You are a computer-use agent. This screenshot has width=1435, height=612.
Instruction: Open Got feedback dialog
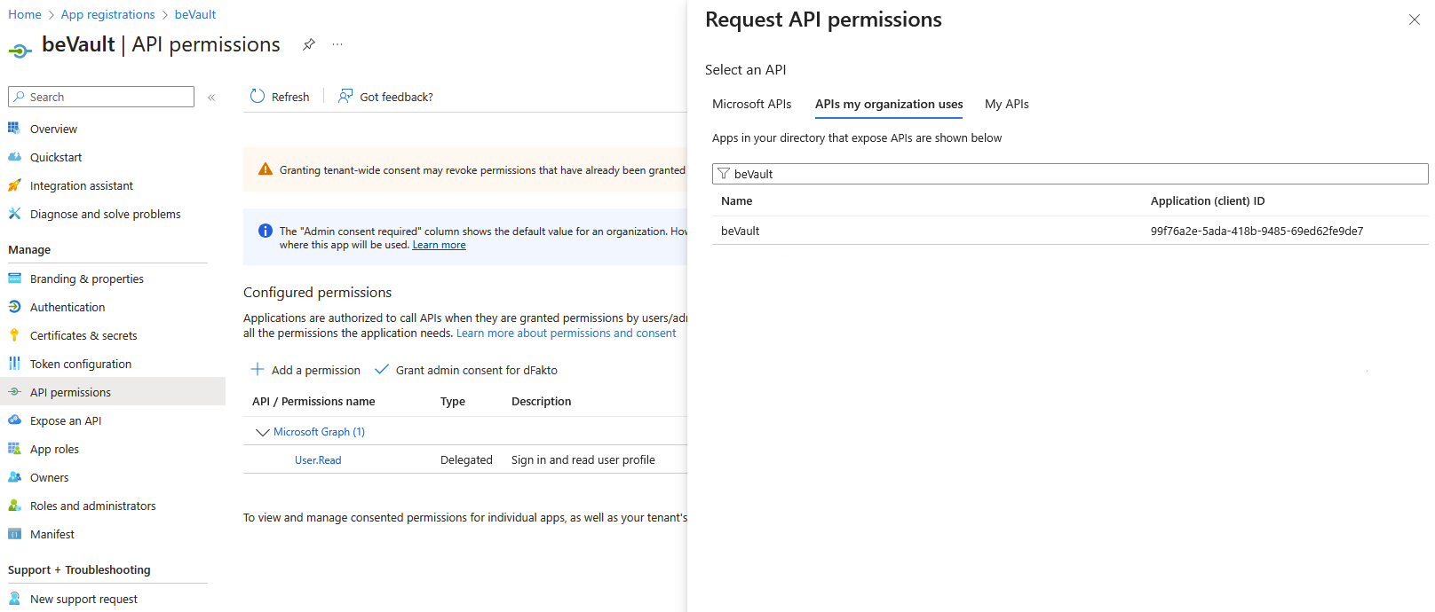385,97
